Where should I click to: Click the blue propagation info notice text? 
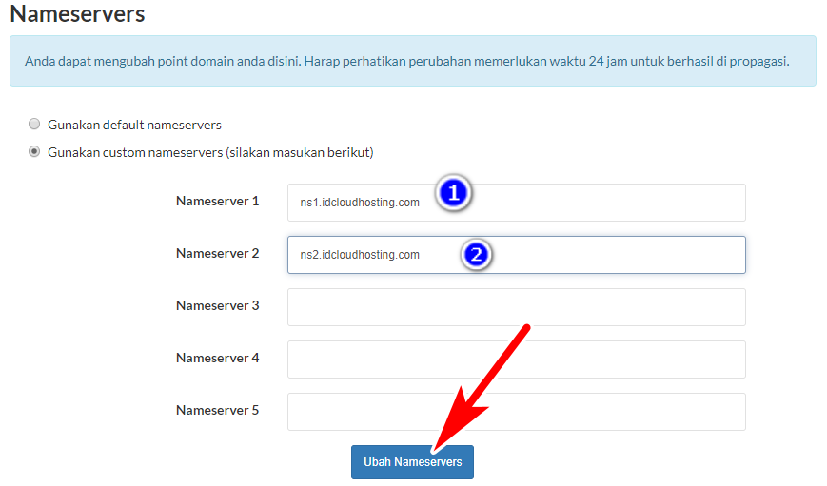pos(406,61)
